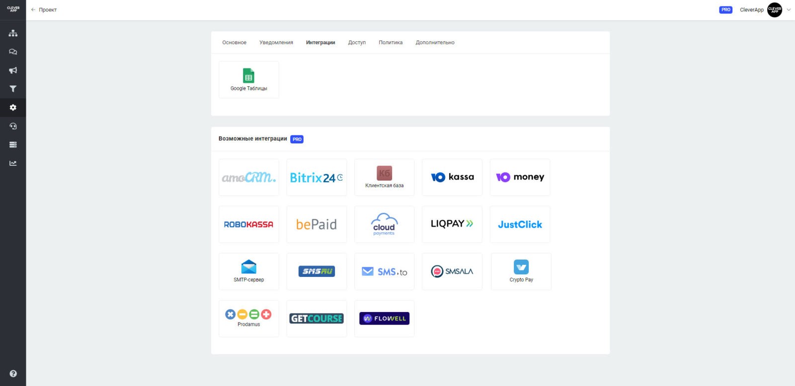Click the megaphone broadcasts sidebar icon
795x386 pixels.
13,70
